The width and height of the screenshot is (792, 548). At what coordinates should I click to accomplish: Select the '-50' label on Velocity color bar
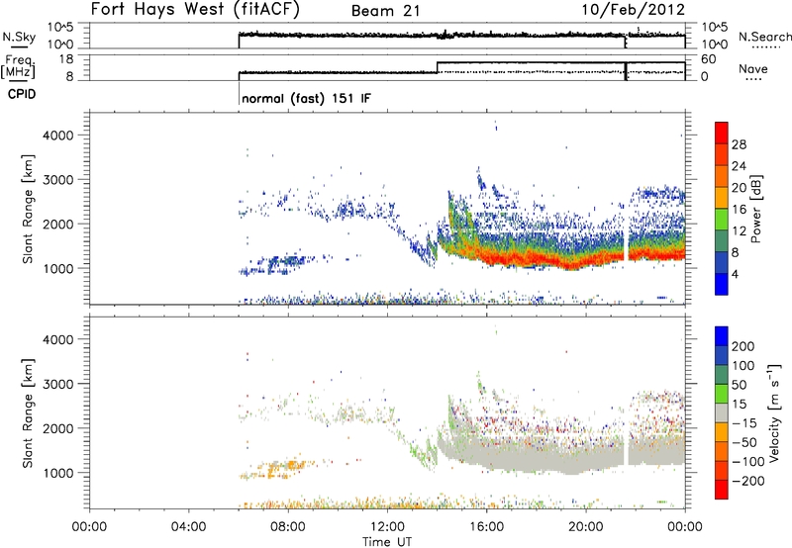(745, 442)
